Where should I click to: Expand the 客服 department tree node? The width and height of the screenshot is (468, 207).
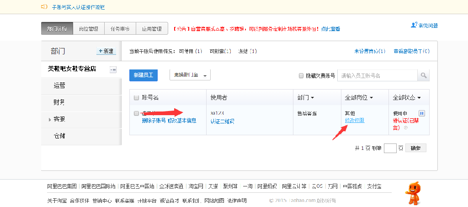[50, 120]
